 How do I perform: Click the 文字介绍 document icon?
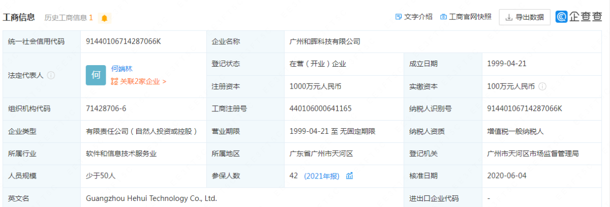point(399,17)
